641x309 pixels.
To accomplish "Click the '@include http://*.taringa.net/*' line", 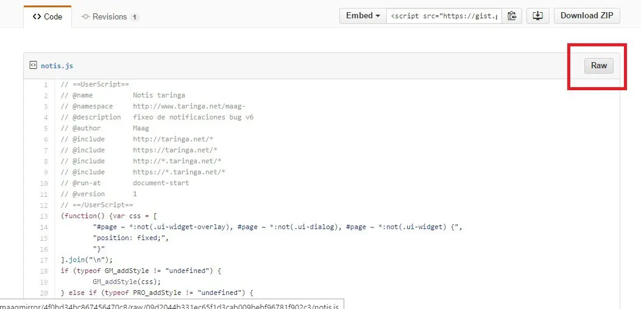I will pyautogui.click(x=141, y=161).
